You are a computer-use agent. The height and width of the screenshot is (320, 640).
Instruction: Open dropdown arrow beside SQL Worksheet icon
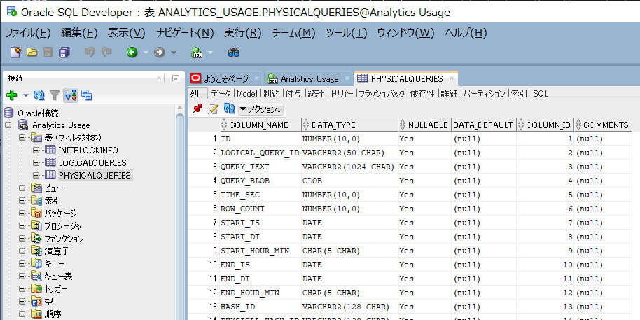pos(210,53)
